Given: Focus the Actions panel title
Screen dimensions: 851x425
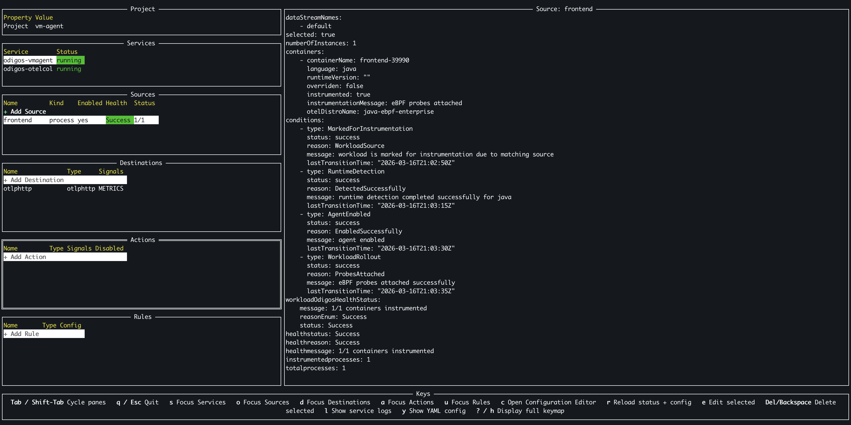Looking at the screenshot, I should tap(142, 240).
